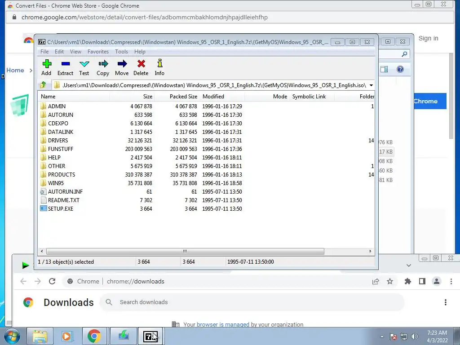Expand the chevron above Chrome downloads toolbar

coord(409,265)
